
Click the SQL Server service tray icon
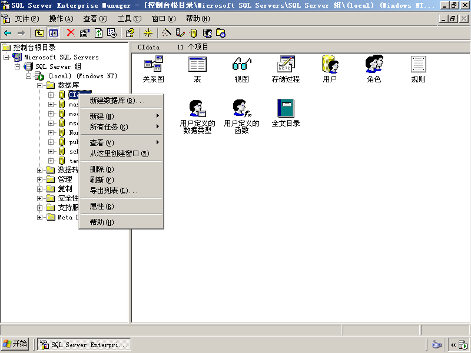pos(463,345)
